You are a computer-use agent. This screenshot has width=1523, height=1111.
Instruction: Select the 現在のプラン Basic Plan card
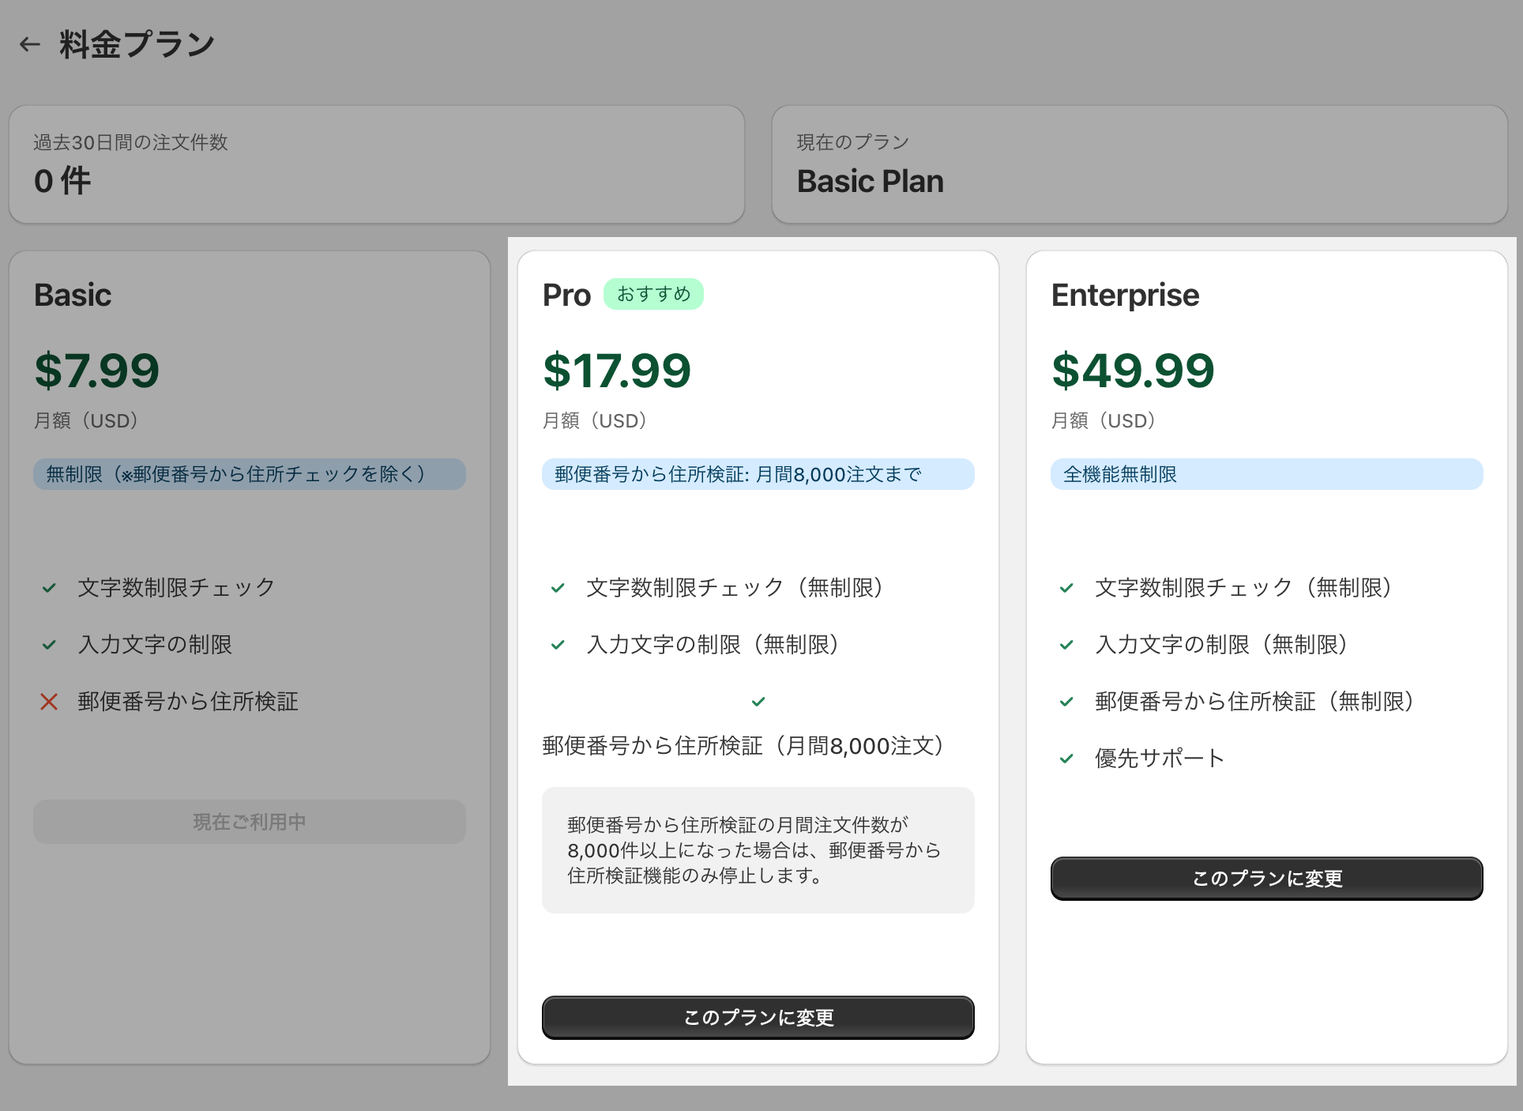click(1139, 164)
